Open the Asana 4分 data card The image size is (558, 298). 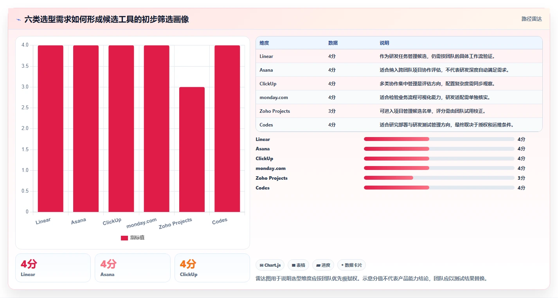133,268
